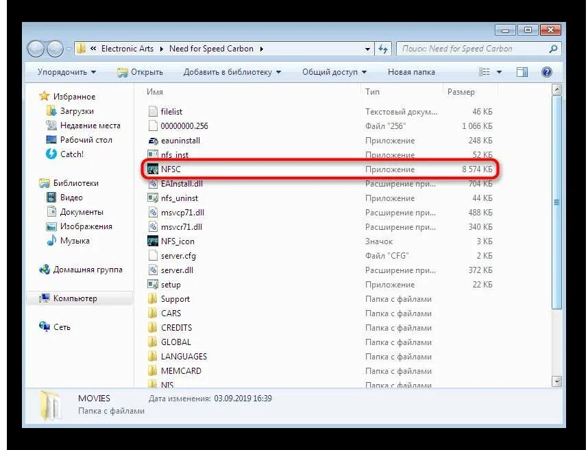Select Библиотеки in the navigation pane
588x450 pixels.
(76, 183)
